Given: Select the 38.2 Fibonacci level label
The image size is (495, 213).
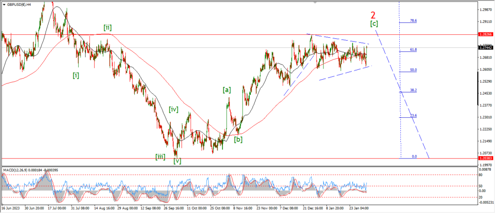Looking at the screenshot, I should pyautogui.click(x=414, y=90).
